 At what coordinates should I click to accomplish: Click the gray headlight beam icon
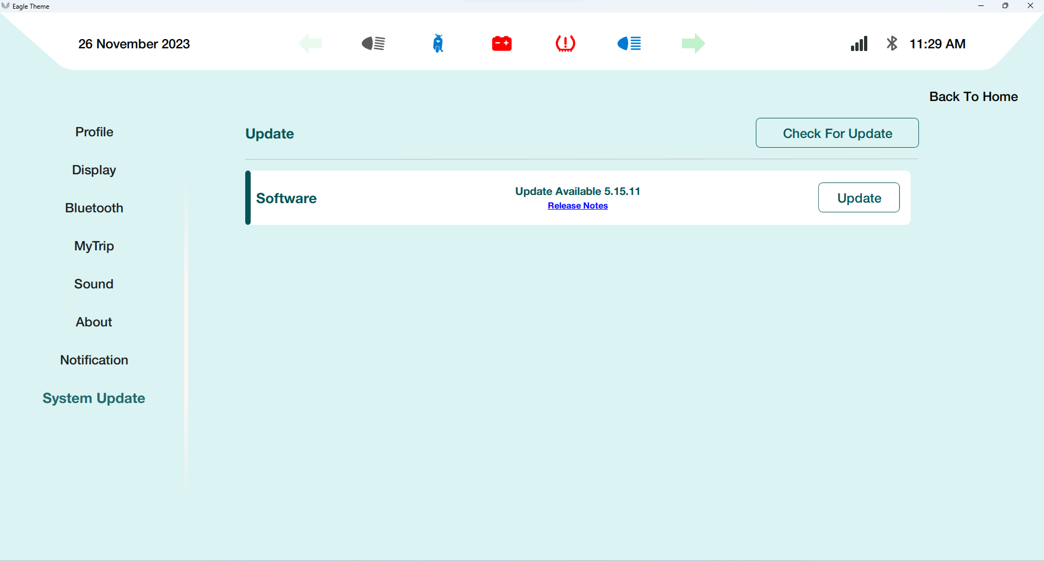374,43
